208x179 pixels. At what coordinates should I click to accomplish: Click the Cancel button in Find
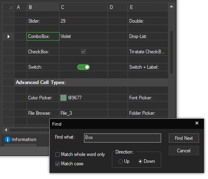(x=184, y=151)
